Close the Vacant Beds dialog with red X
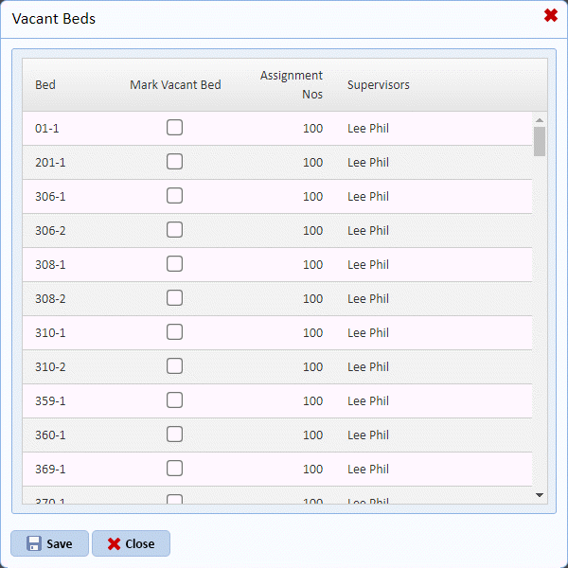Image resolution: width=568 pixels, height=568 pixels. tap(550, 15)
